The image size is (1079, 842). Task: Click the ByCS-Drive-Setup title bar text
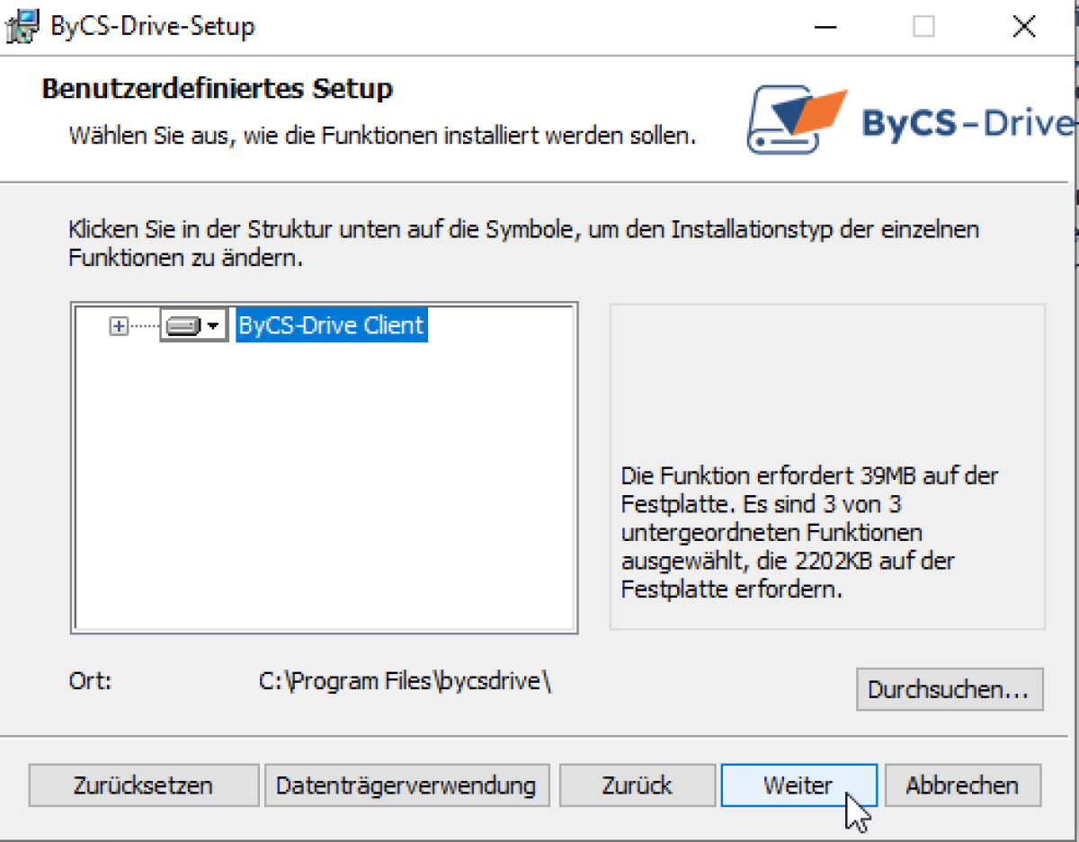click(152, 27)
